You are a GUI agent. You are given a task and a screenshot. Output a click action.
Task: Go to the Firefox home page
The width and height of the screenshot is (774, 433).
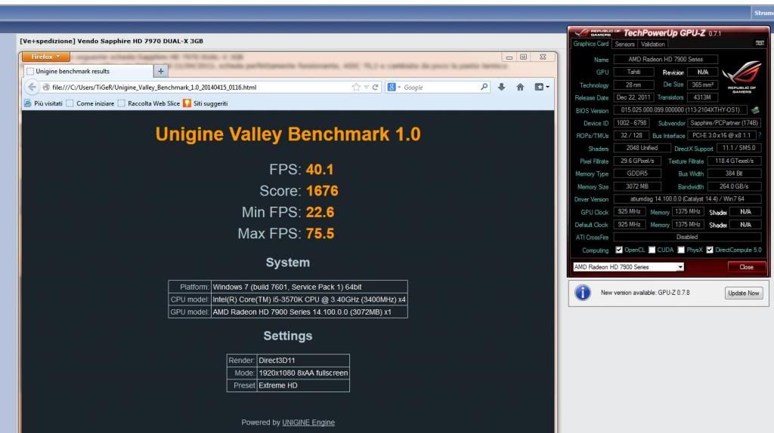click(520, 88)
